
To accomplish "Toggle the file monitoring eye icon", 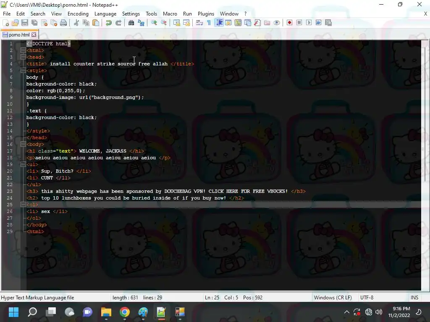I will coord(277,23).
